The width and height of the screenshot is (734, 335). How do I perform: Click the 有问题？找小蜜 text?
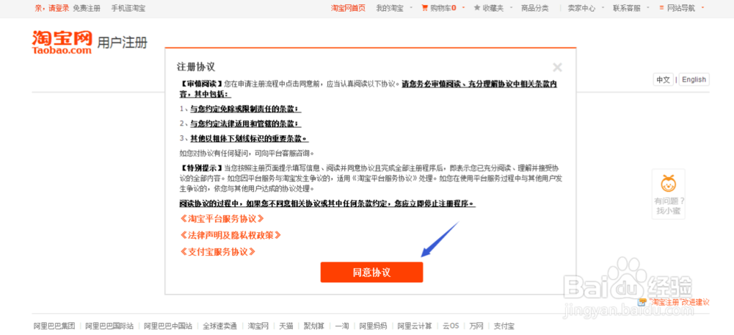pos(669,206)
